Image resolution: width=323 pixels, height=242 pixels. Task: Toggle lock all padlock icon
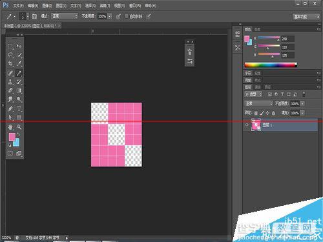[273, 113]
